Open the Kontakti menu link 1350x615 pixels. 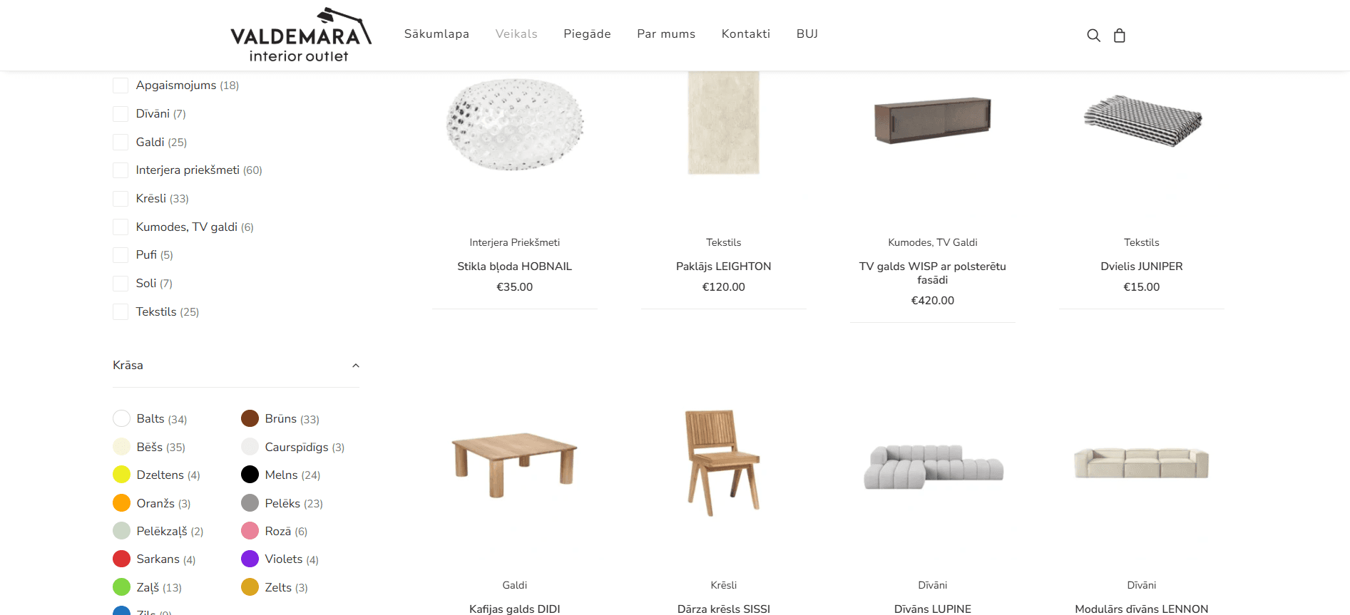pos(746,34)
